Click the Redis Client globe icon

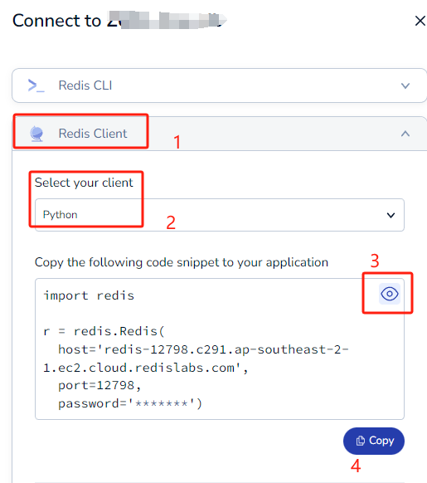click(36, 134)
